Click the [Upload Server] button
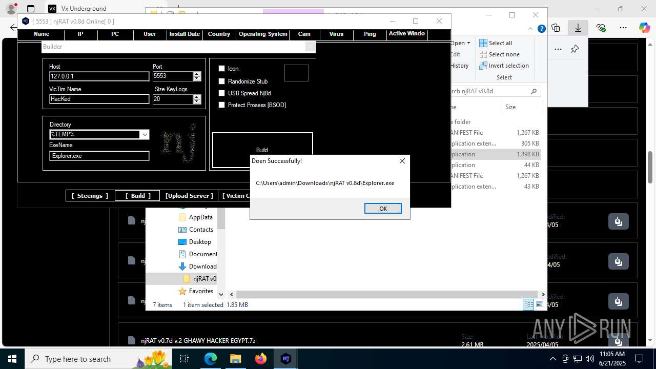Image resolution: width=656 pixels, height=369 pixels. (189, 196)
